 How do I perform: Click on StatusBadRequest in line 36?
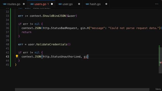(x=64, y=28)
